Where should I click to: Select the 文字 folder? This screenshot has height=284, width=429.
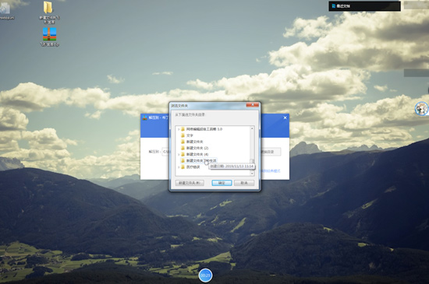(190, 135)
